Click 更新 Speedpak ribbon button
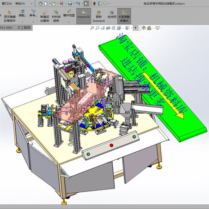 [x=99, y=16]
